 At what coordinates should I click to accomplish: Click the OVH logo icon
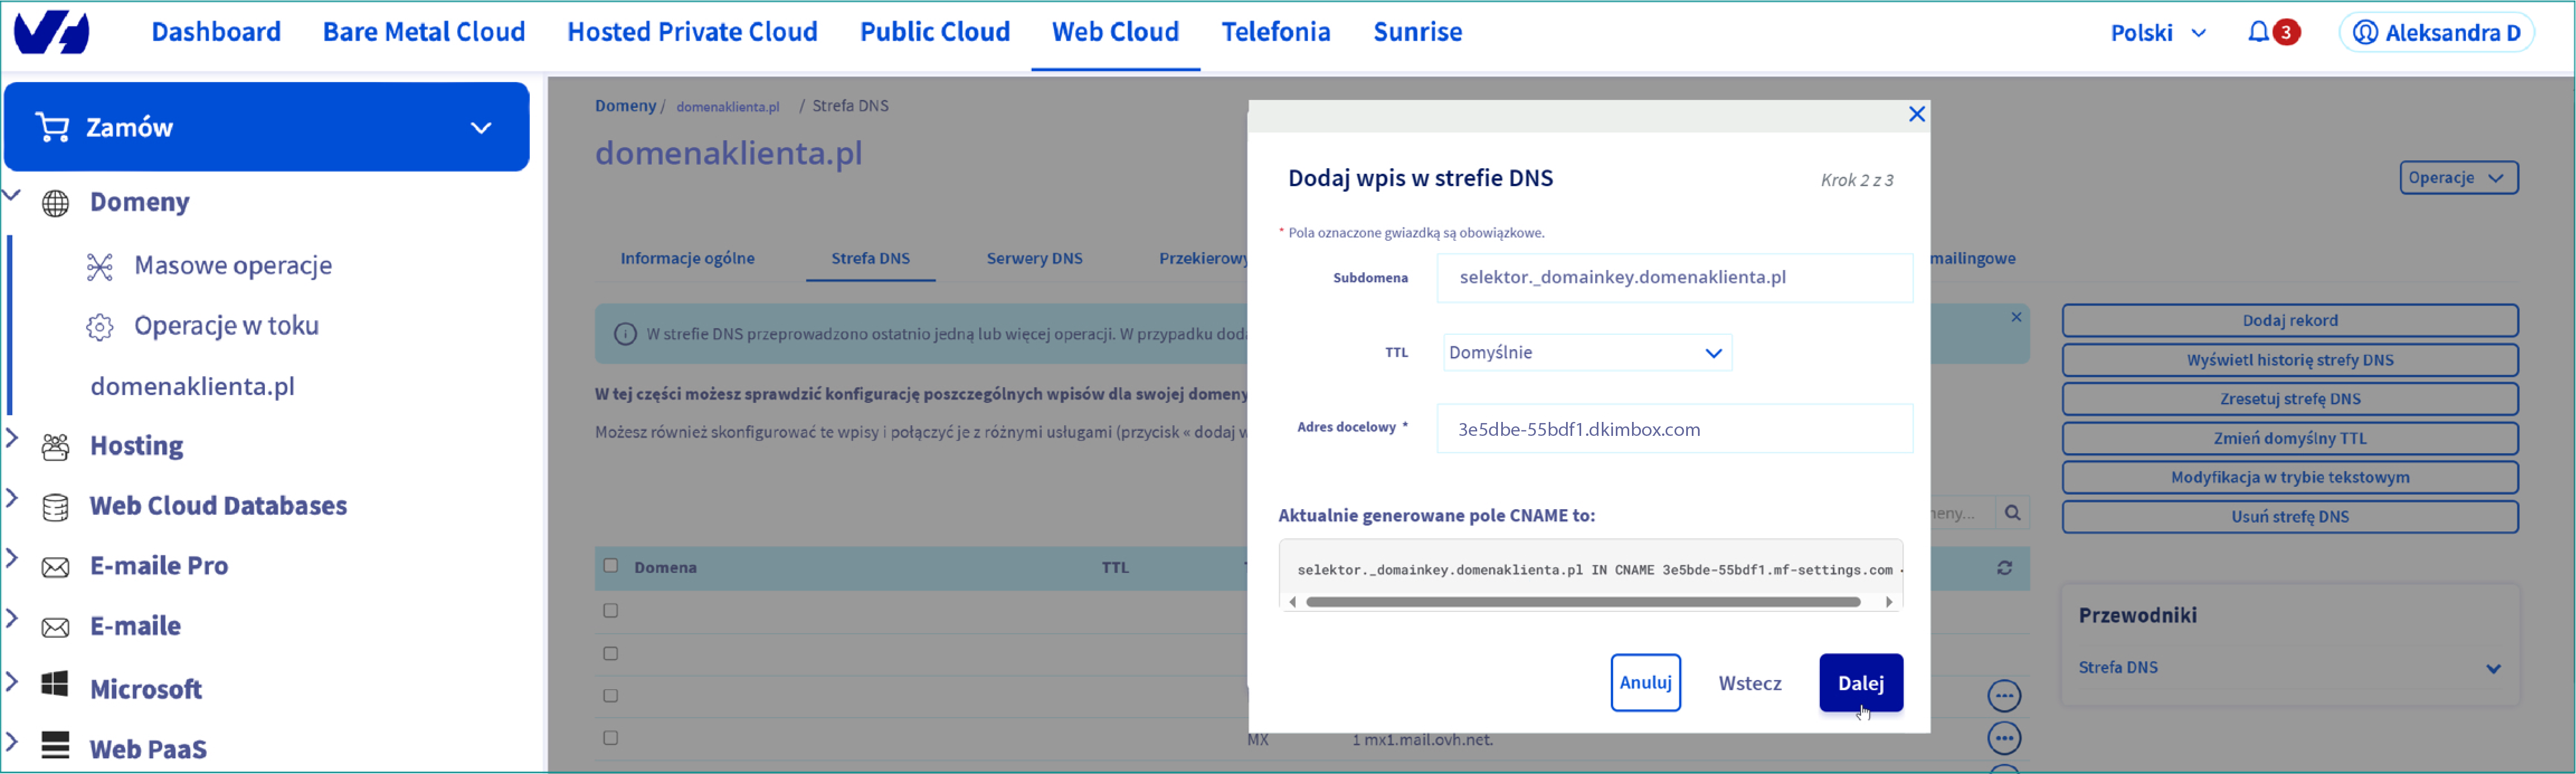point(52,32)
